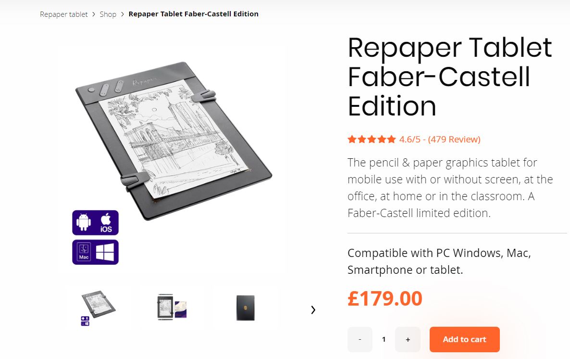The height and width of the screenshot is (359, 570).
Task: Click the main tablet product image
Action: pyautogui.click(x=174, y=141)
